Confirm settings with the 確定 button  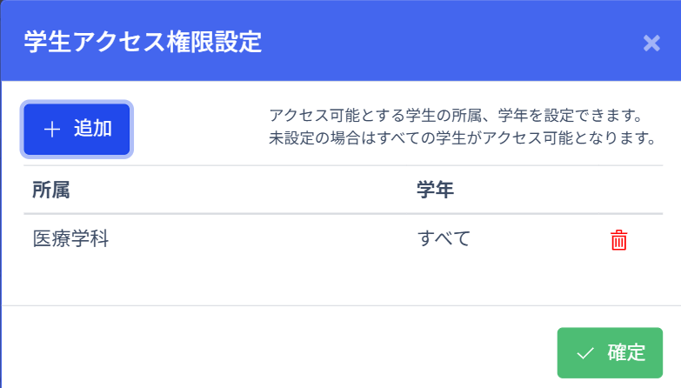pyautogui.click(x=610, y=353)
